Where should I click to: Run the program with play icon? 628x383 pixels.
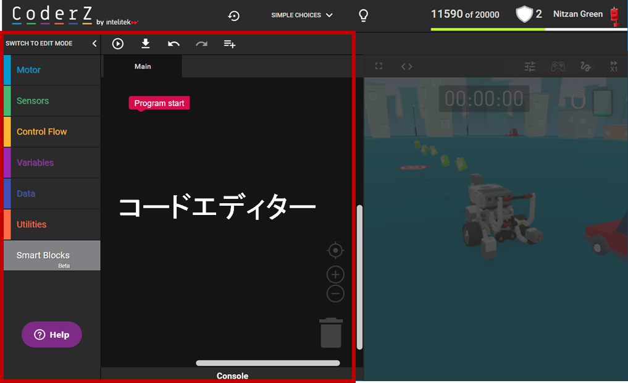(118, 44)
